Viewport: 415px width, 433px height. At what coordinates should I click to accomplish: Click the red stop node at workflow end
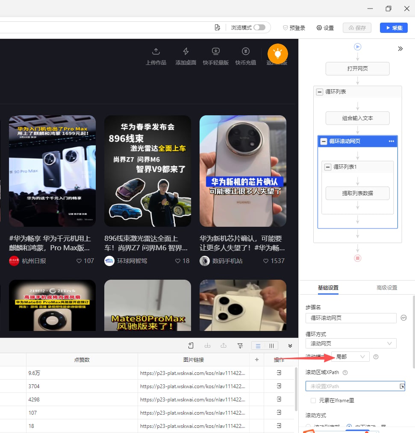tap(358, 258)
